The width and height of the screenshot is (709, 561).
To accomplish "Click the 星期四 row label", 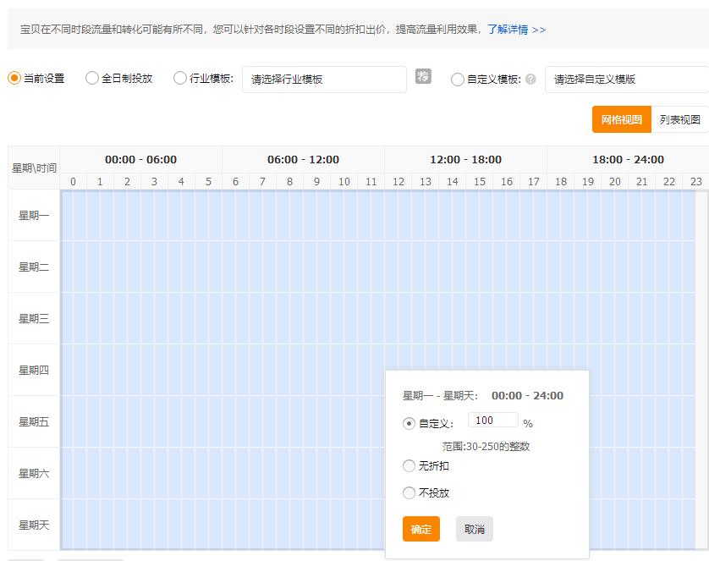I will click(34, 371).
